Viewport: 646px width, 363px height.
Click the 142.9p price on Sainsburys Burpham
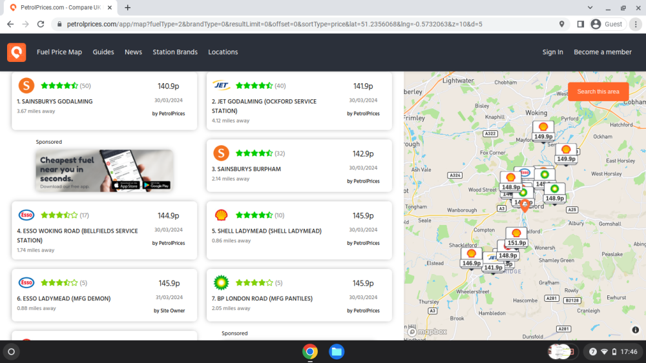(x=363, y=153)
